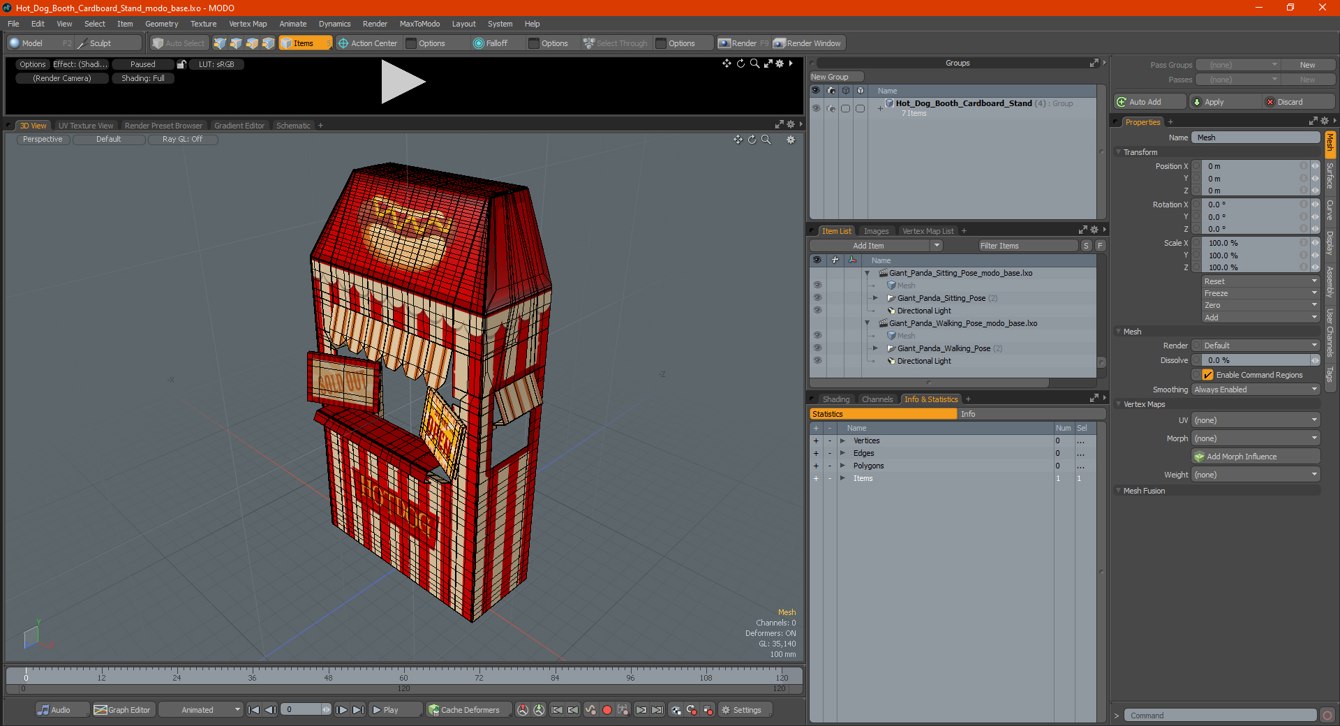Open UV vertex map dropdown
1340x726 pixels.
point(1256,420)
